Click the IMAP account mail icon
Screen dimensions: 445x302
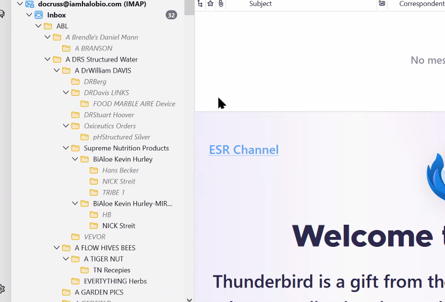[30, 3]
